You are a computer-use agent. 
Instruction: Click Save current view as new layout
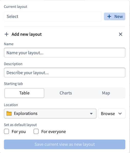(65, 144)
